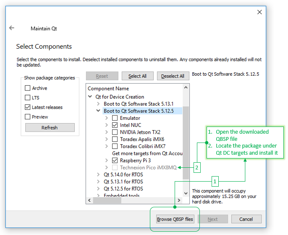Screen dimensions: 288x235
Task: Click the Deselect All button
Action: click(x=173, y=76)
